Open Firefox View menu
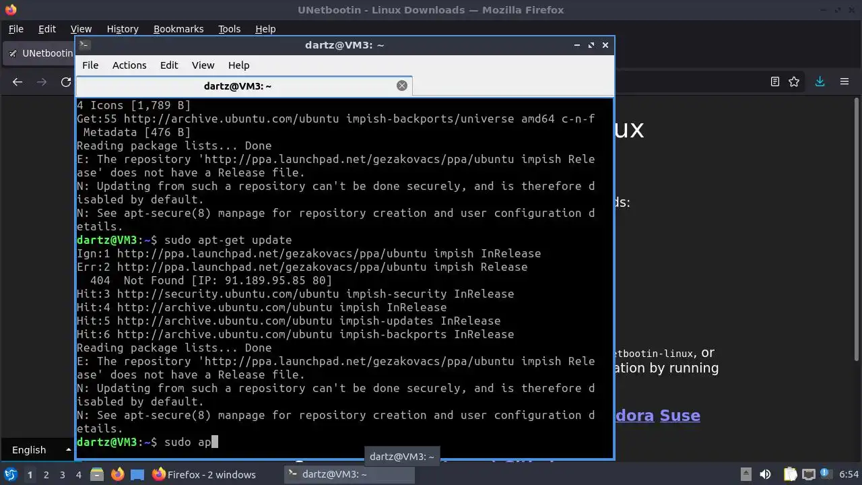This screenshot has height=485, width=862. click(x=81, y=29)
